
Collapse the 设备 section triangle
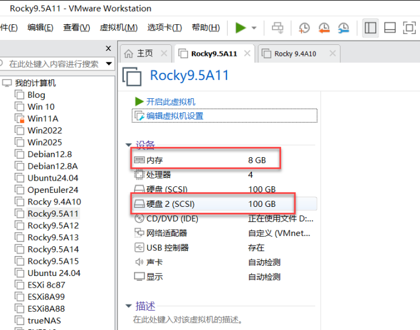pos(128,145)
